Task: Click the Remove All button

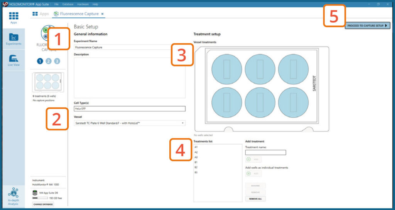Action: click(255, 199)
